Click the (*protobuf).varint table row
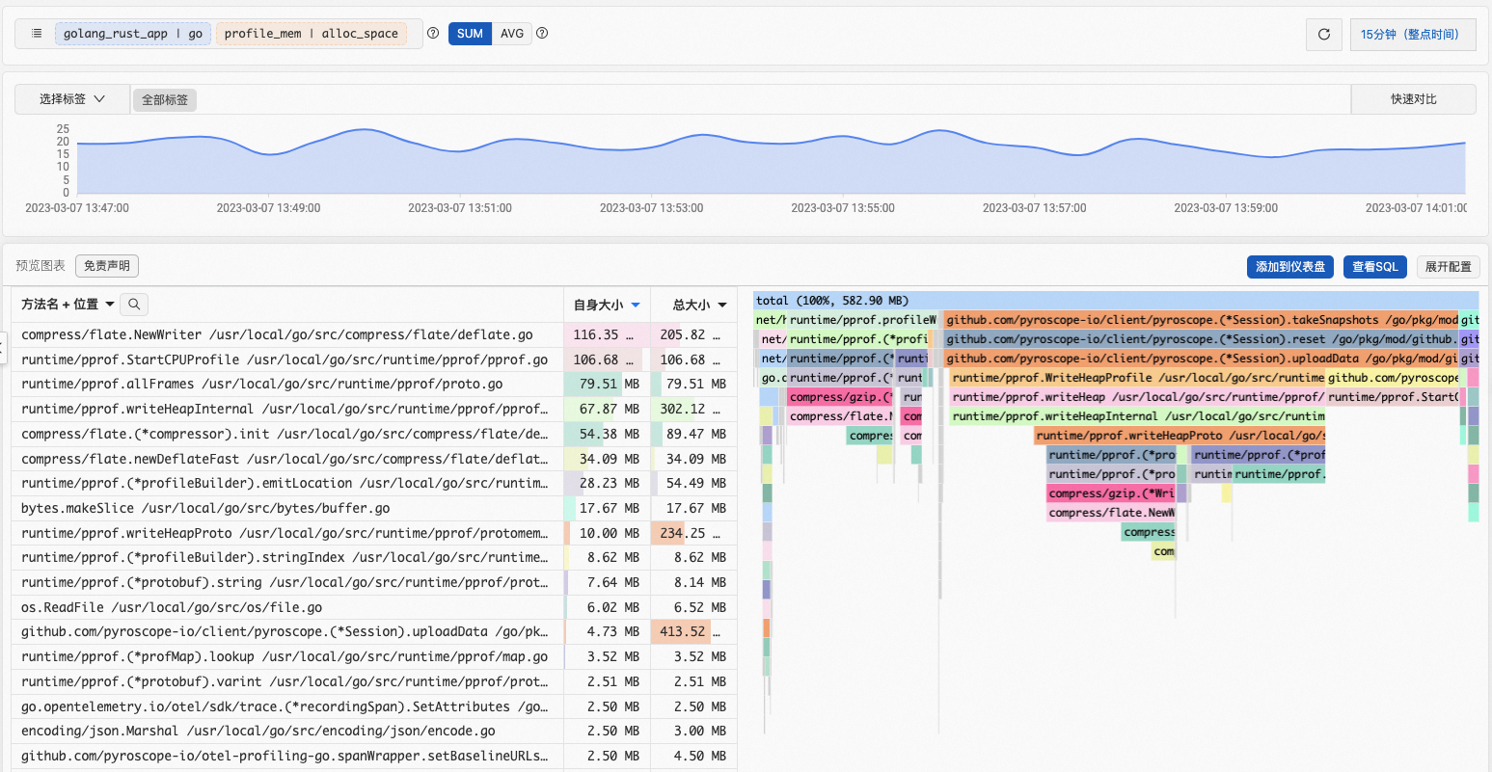Image resolution: width=1492 pixels, height=772 pixels. tap(374, 682)
